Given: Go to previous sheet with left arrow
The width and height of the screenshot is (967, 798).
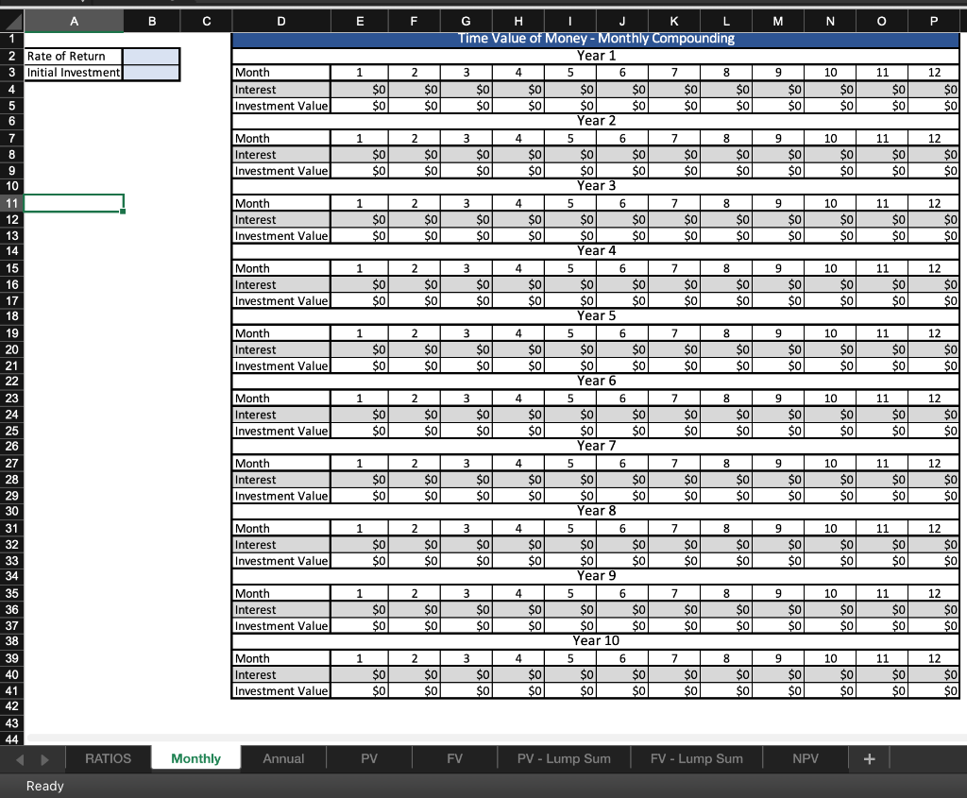Looking at the screenshot, I should coord(20,759).
